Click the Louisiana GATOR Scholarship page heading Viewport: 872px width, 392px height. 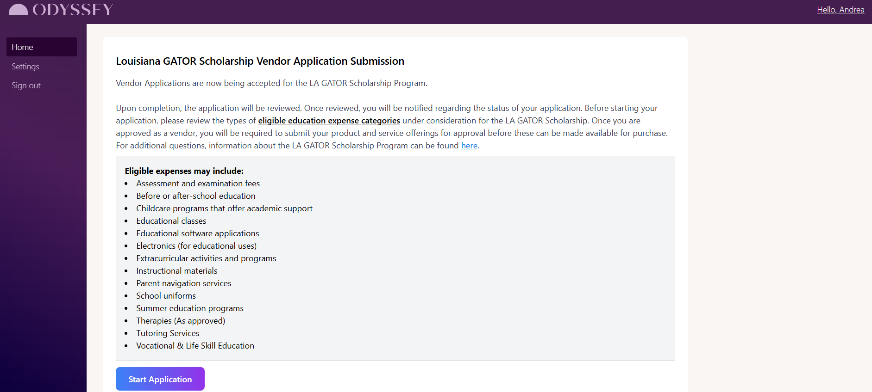[260, 61]
